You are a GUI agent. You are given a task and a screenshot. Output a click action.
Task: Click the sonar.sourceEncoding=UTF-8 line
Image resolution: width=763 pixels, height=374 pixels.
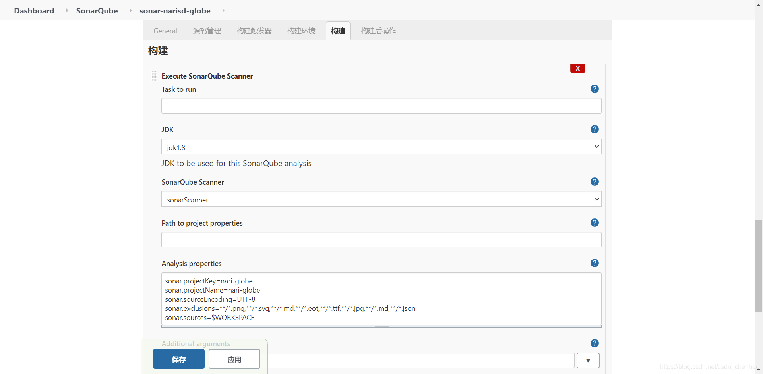pyautogui.click(x=210, y=299)
